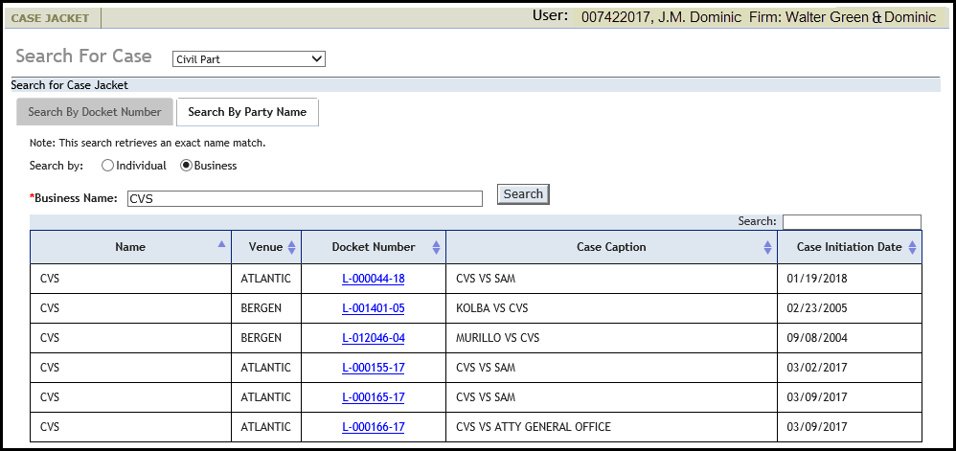
Task: Select the Business radio button
Action: [186, 166]
